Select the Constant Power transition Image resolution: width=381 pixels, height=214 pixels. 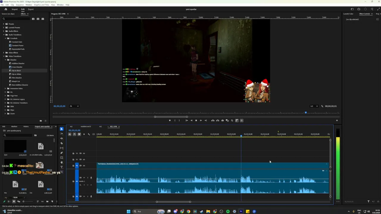18,45
